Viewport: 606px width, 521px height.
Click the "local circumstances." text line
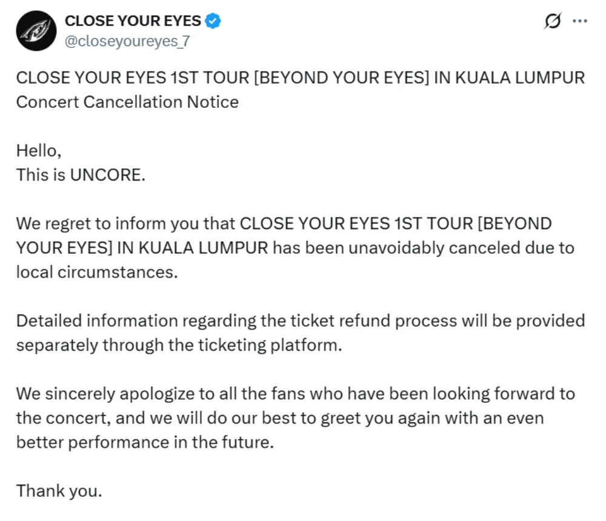pos(97,272)
